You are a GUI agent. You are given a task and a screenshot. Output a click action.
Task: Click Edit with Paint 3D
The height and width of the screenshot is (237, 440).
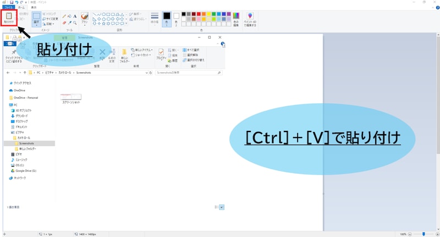pyautogui.click(x=250, y=19)
